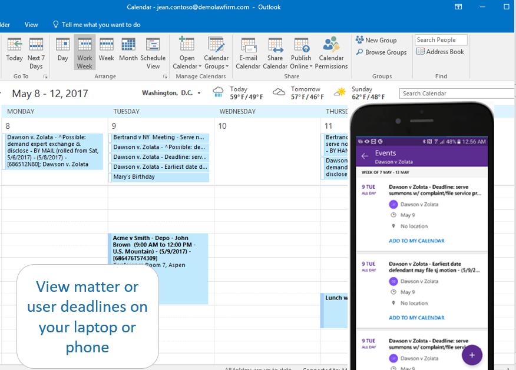
Task: Open Monday's Dawson v. Zolata all-day event
Action: point(52,151)
